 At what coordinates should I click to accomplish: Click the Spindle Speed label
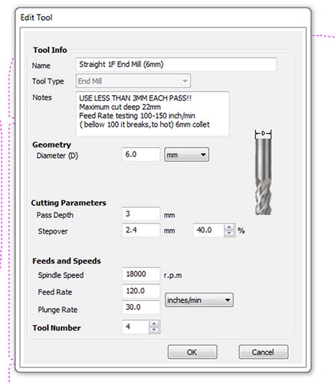61,275
